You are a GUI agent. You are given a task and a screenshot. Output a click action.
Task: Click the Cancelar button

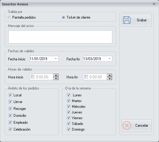[137, 125]
